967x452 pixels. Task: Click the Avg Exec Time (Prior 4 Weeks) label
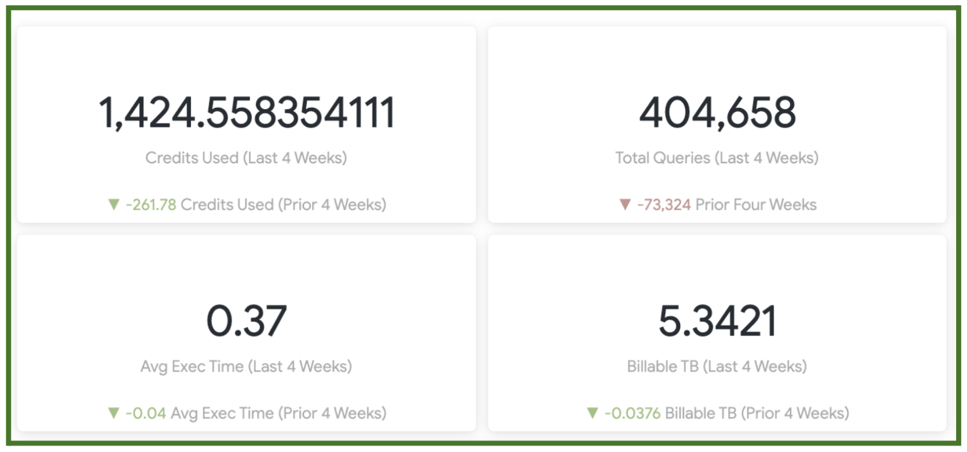(278, 413)
